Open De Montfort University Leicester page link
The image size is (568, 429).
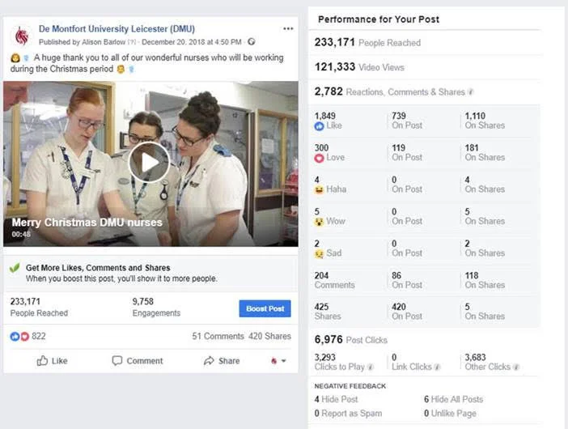point(117,29)
